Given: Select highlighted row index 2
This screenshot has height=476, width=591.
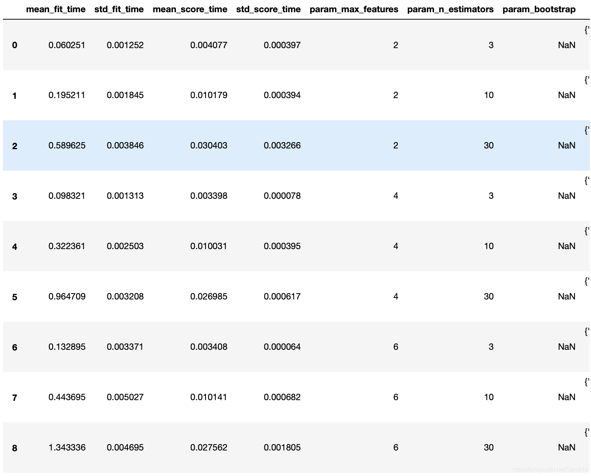Looking at the screenshot, I should point(14,146).
